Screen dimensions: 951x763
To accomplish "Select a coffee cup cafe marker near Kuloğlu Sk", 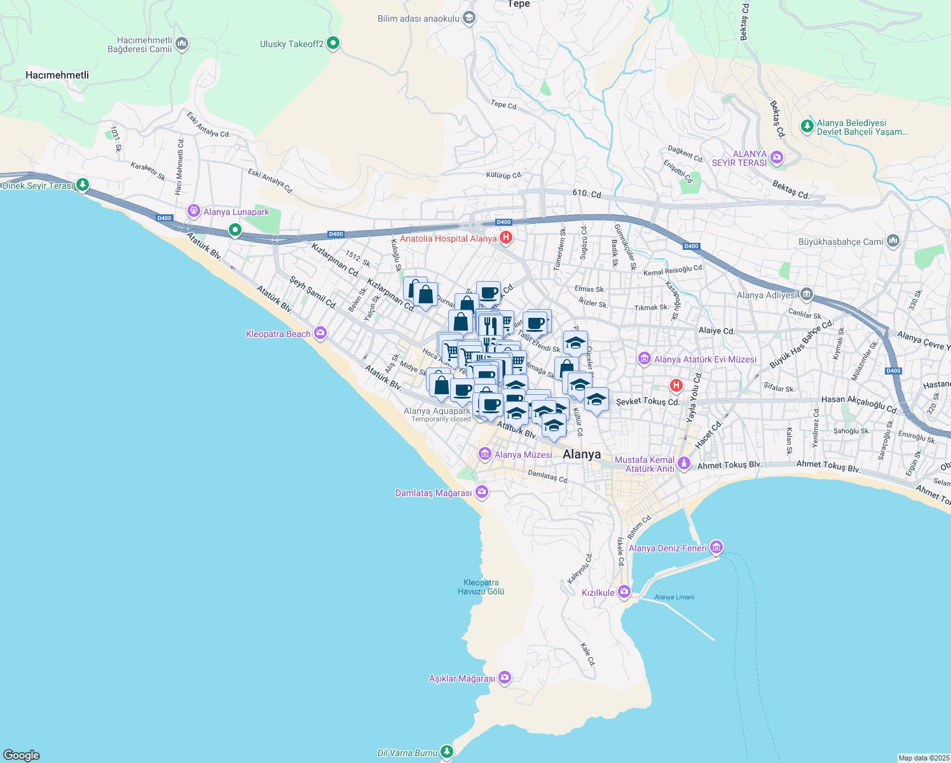I will [x=488, y=292].
